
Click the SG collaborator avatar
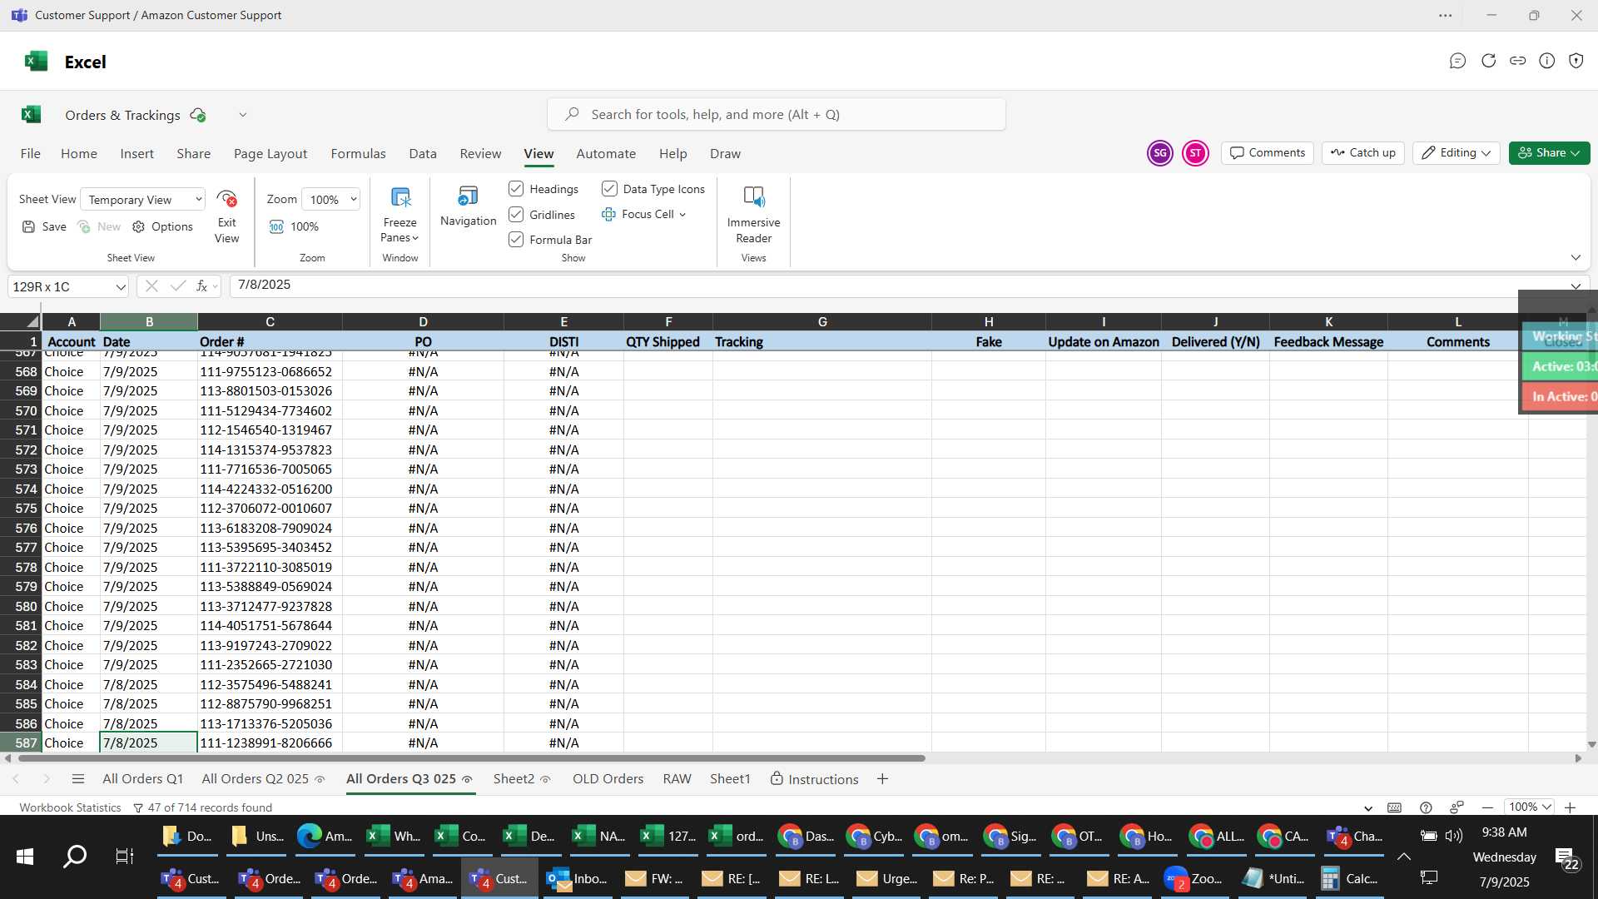coord(1160,153)
